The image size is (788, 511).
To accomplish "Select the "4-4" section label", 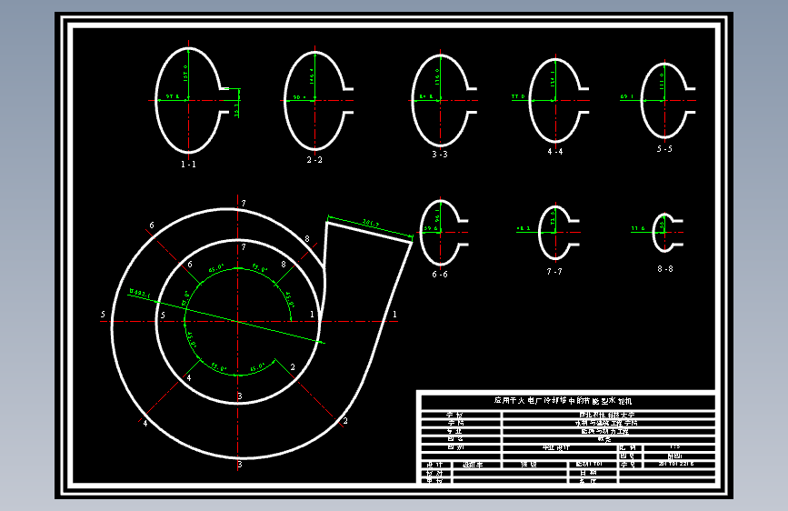I will (555, 151).
